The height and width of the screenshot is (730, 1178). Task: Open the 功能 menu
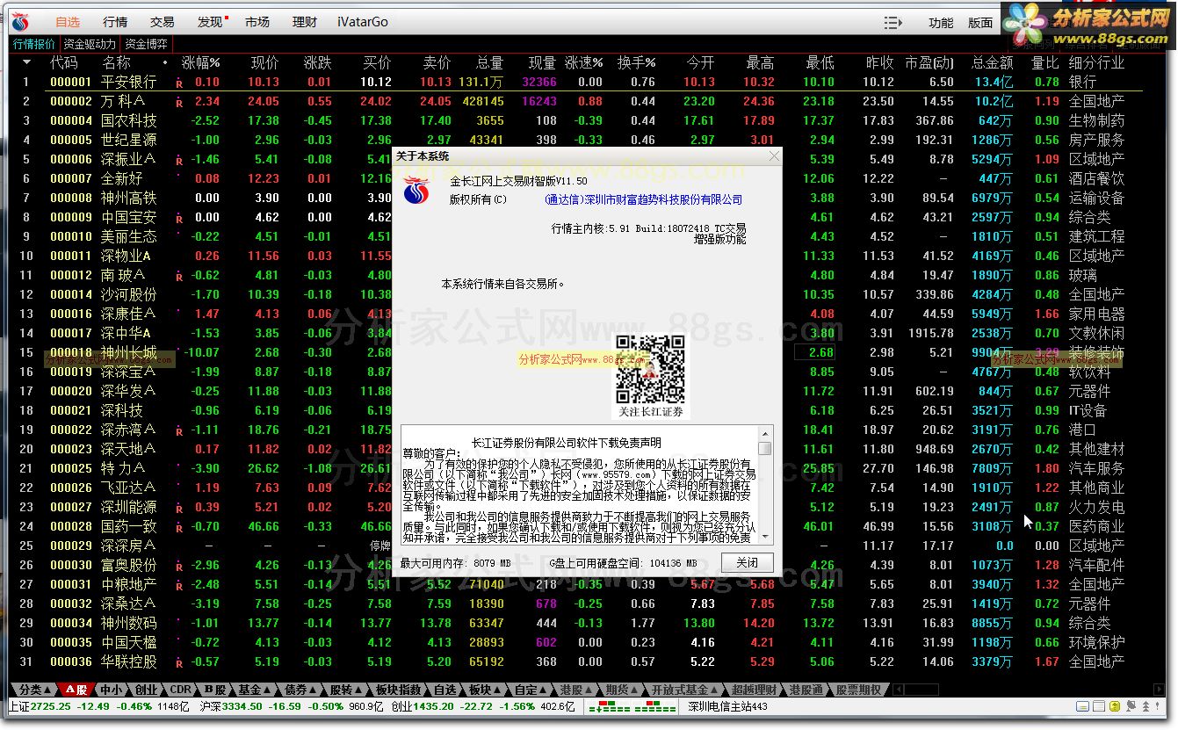[x=941, y=23]
